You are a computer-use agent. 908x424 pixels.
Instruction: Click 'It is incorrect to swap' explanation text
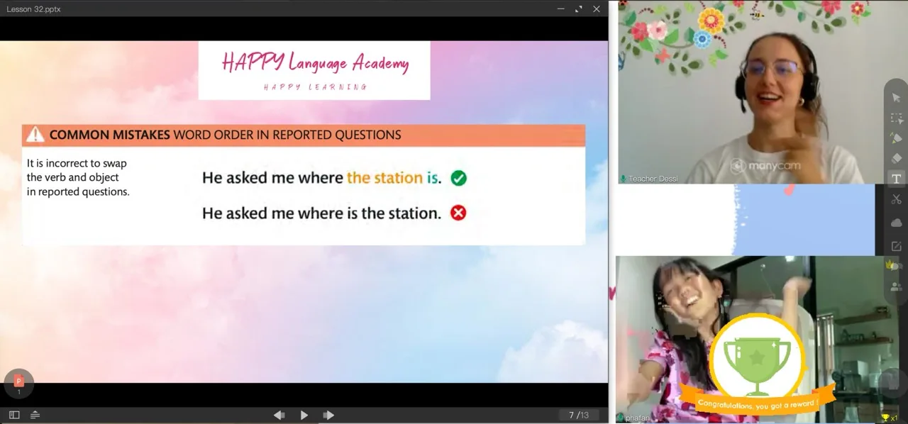pyautogui.click(x=78, y=177)
